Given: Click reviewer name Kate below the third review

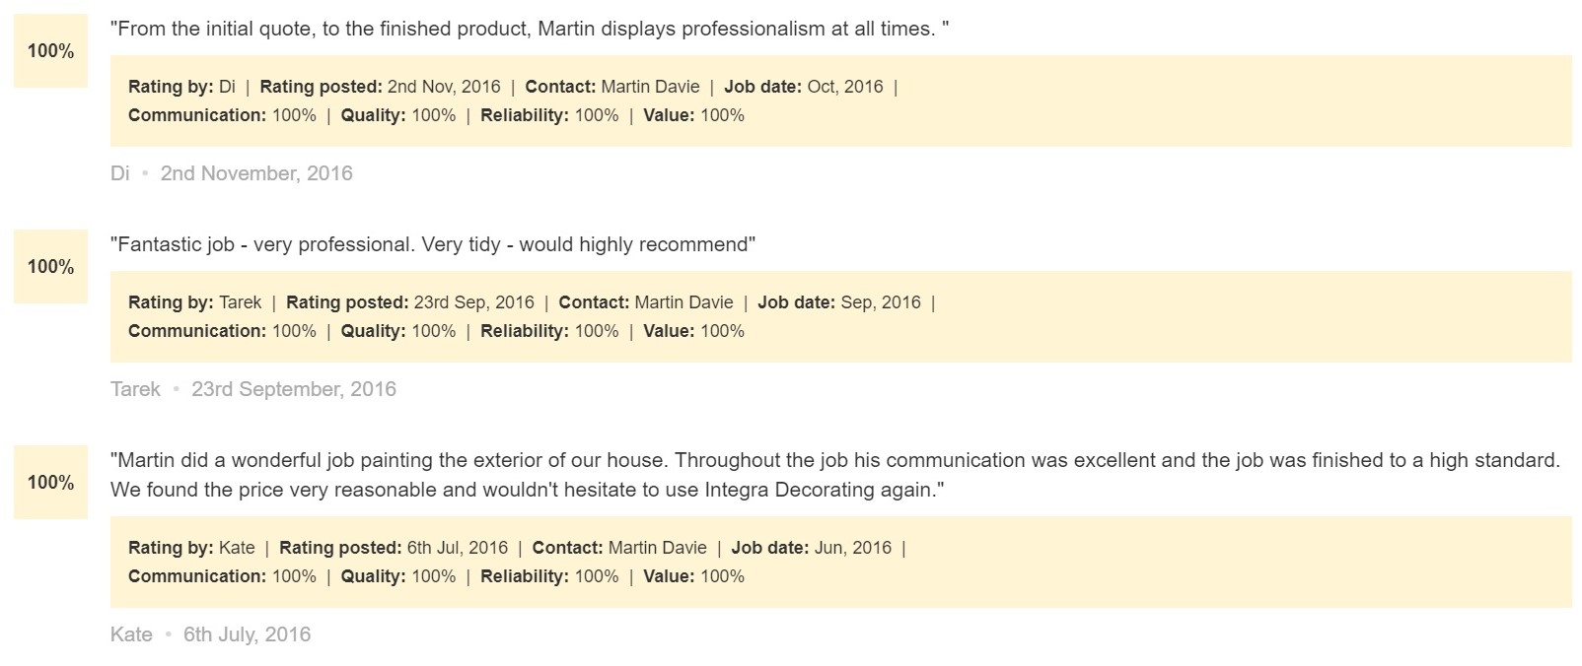Looking at the screenshot, I should point(131,634).
